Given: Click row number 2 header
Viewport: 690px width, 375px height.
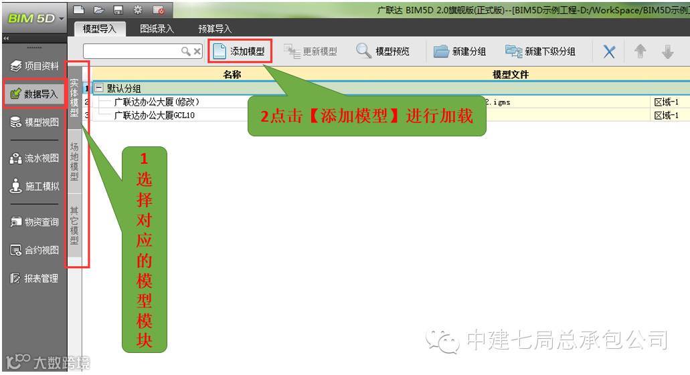Looking at the screenshot, I should [87, 102].
